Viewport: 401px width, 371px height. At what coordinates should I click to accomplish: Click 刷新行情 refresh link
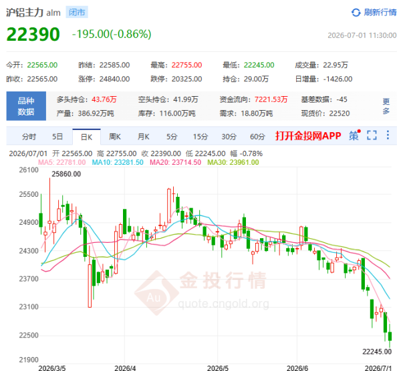[380, 12]
